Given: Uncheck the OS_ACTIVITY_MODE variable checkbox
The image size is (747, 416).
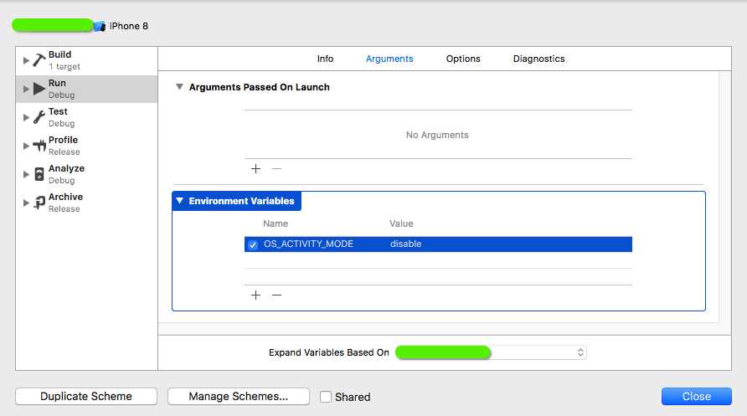Looking at the screenshot, I should [x=253, y=244].
